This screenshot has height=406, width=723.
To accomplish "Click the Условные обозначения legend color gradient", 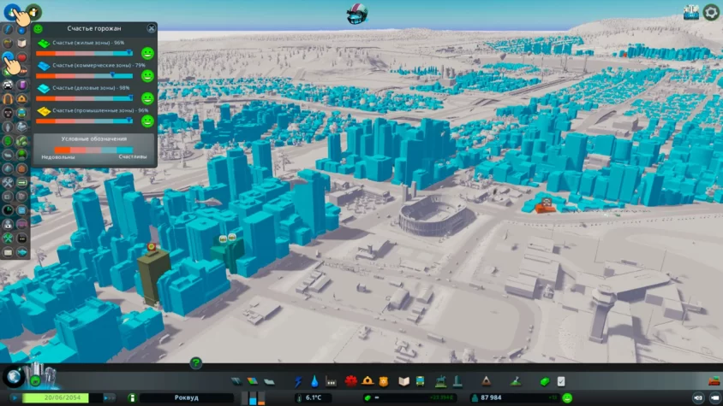I will point(93,150).
